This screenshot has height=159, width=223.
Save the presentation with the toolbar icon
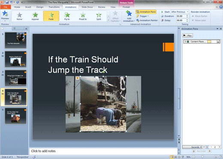(x=7, y=2)
